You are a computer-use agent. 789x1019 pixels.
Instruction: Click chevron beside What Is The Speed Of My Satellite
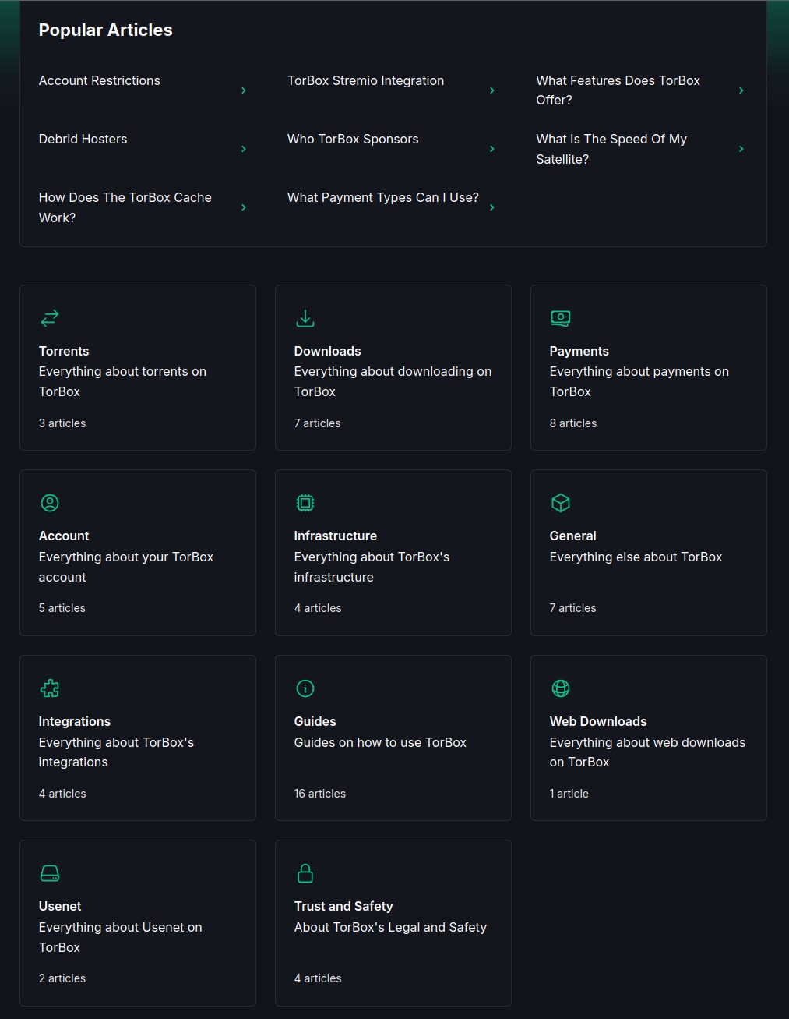tap(741, 149)
